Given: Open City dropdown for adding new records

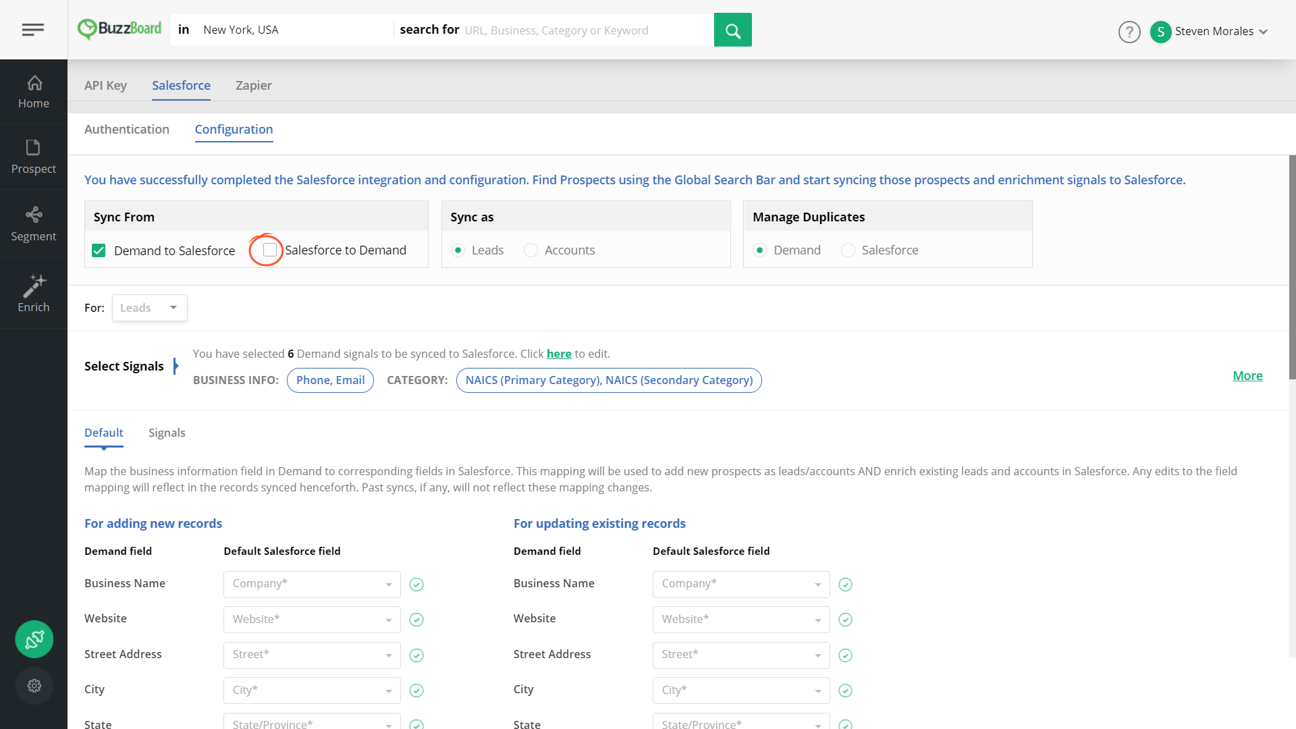Looking at the screenshot, I should coord(312,691).
